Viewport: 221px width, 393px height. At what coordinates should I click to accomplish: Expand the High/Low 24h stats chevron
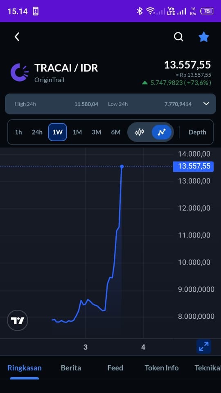206,104
